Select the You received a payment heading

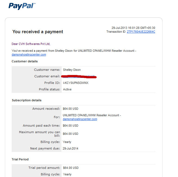tap(38, 32)
